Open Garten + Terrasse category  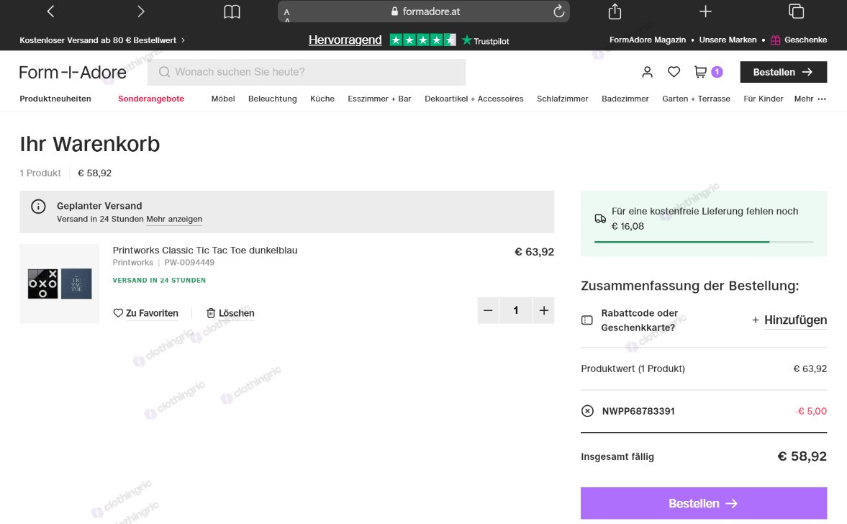click(x=696, y=99)
